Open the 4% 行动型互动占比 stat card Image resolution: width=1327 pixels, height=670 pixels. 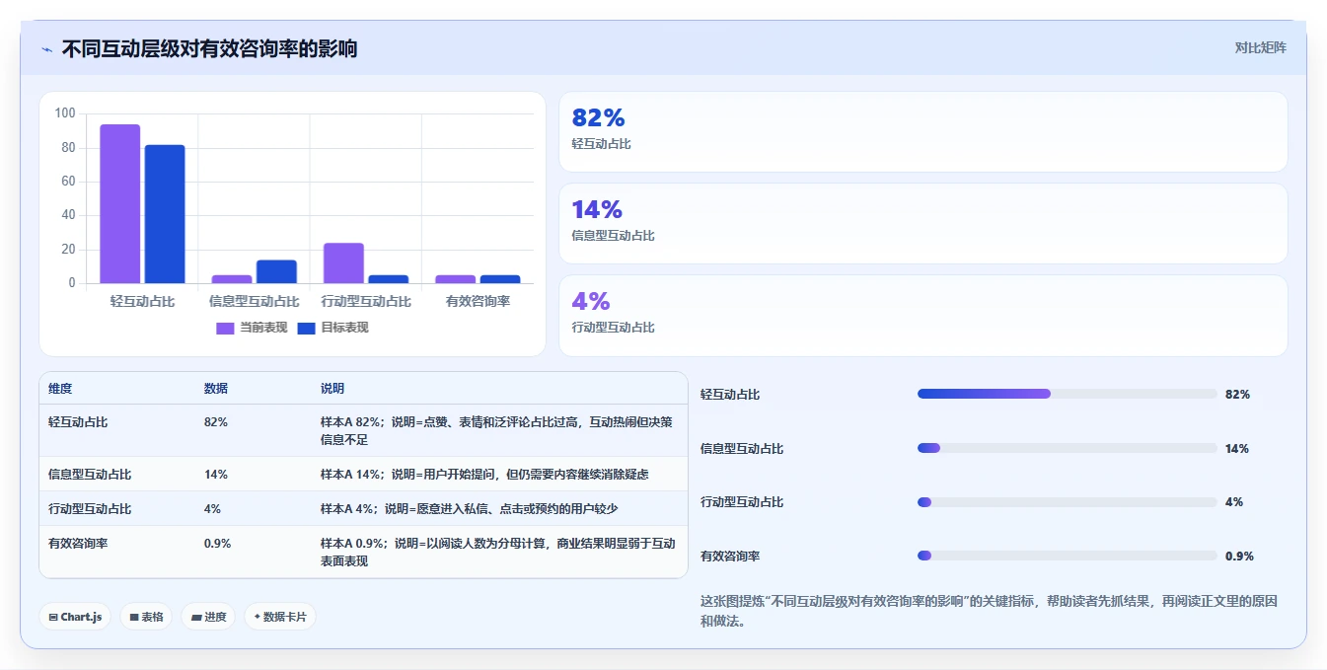(922, 315)
